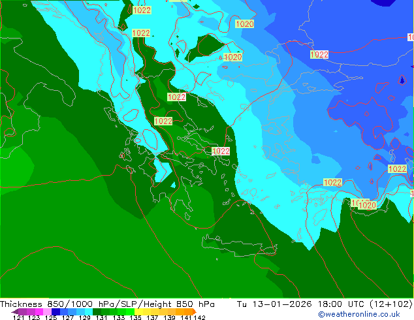Click the legend value '127'
This screenshot has width=414, height=320.
(68, 317)
